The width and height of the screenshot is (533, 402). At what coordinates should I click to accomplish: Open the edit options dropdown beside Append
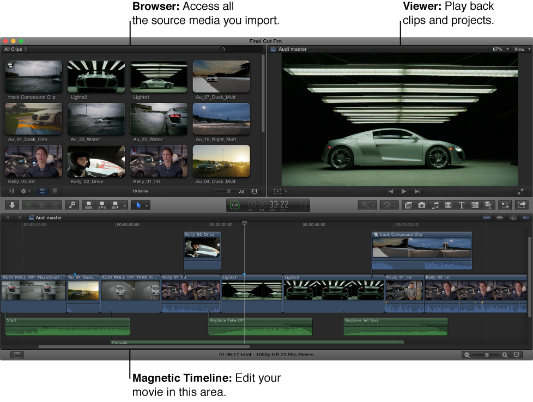(x=125, y=205)
